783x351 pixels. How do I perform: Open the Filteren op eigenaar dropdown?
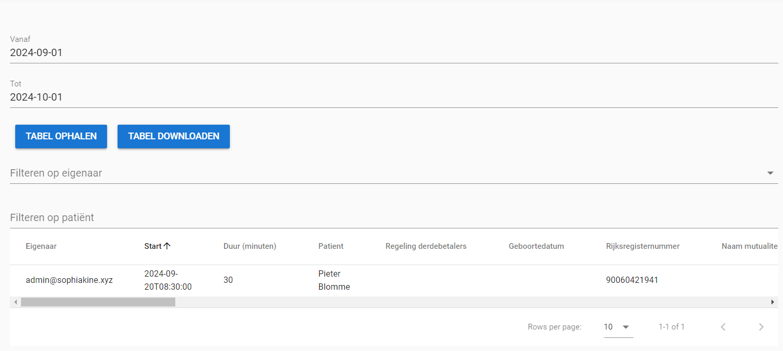pos(770,173)
